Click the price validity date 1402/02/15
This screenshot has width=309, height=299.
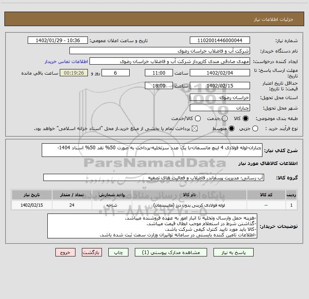point(220,85)
